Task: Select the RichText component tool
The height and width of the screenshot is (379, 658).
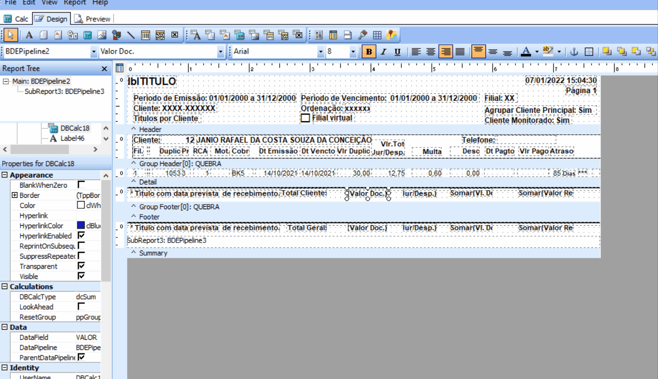Action: pos(58,35)
